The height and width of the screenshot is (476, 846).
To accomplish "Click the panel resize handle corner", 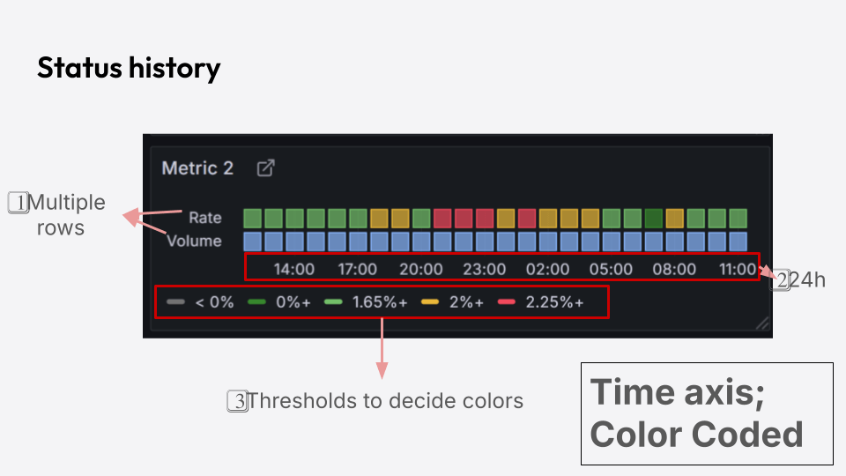I will (x=762, y=324).
